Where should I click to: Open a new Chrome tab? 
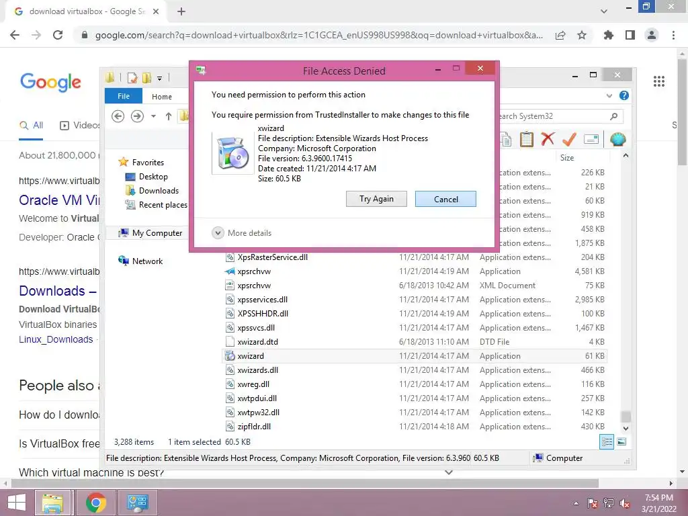pyautogui.click(x=181, y=11)
